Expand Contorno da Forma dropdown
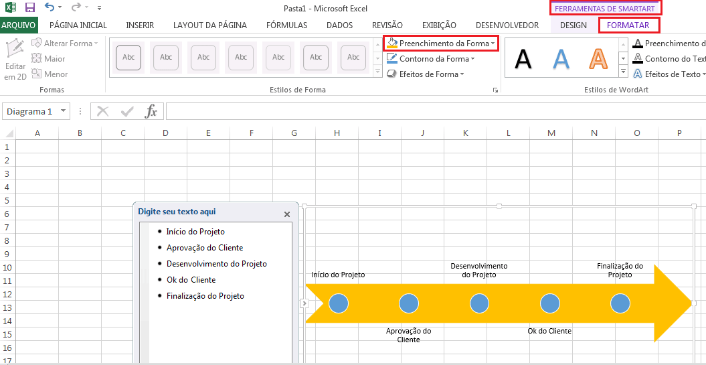Viewport: 706px width, 365px height. 472,59
